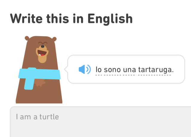Viewport: 191px width, 137px height.
Task: Tap the word "Io" for hint
Action: tap(98, 70)
